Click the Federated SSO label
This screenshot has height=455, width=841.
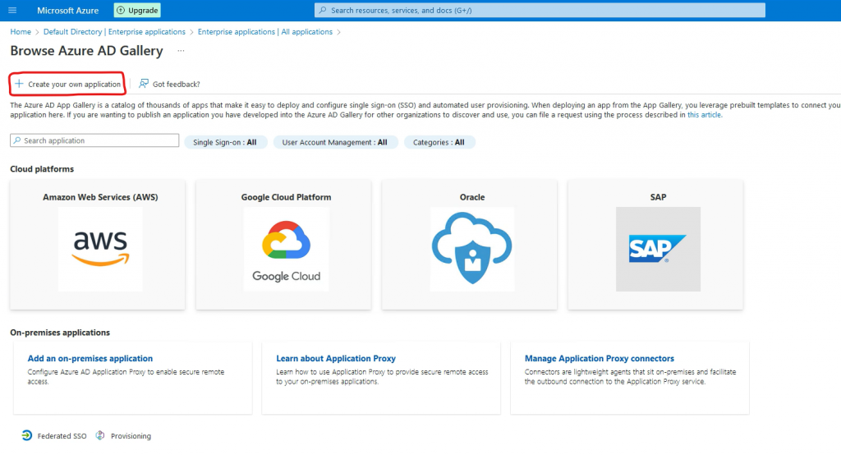coord(62,436)
